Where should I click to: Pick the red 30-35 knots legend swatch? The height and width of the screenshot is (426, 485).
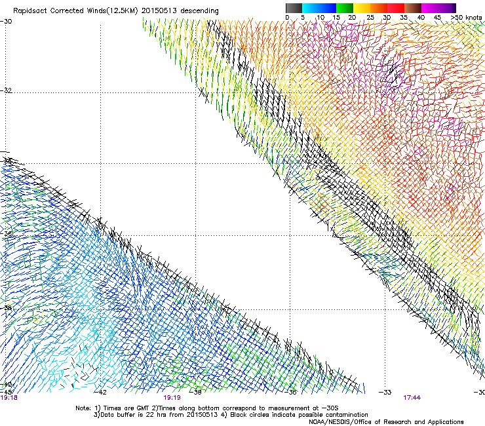396,8
